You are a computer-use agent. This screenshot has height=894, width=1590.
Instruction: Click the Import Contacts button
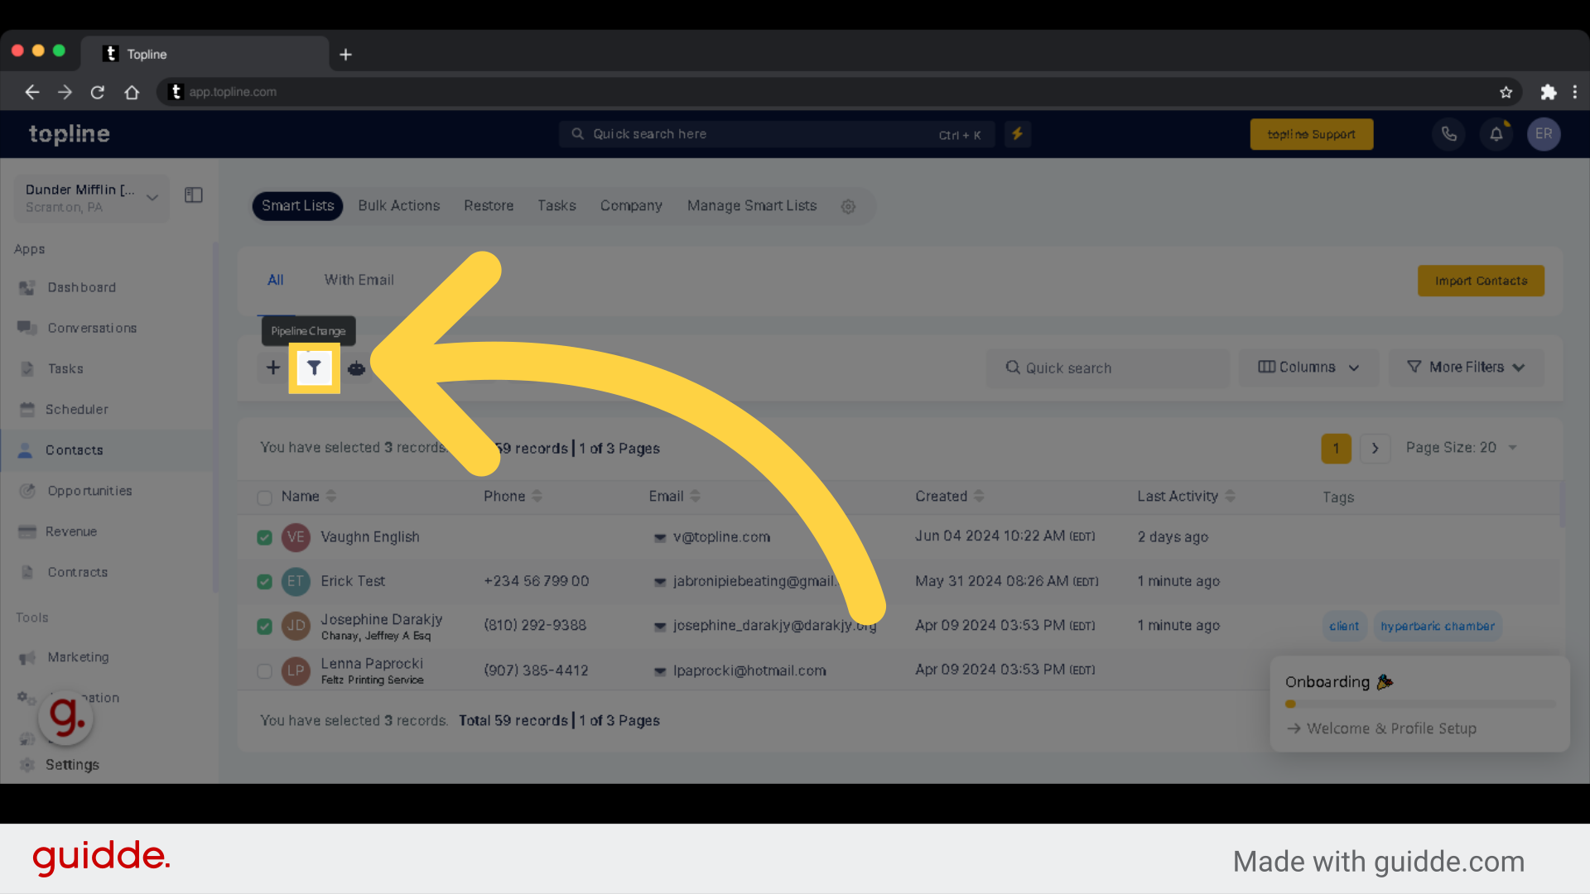point(1481,281)
